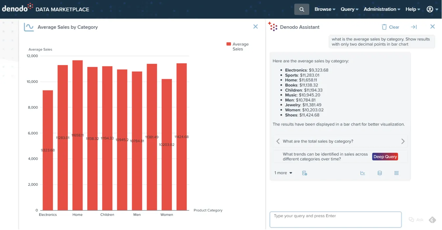Show results as a table using grid icon
Screen dimensions: 442x230
pos(396,172)
